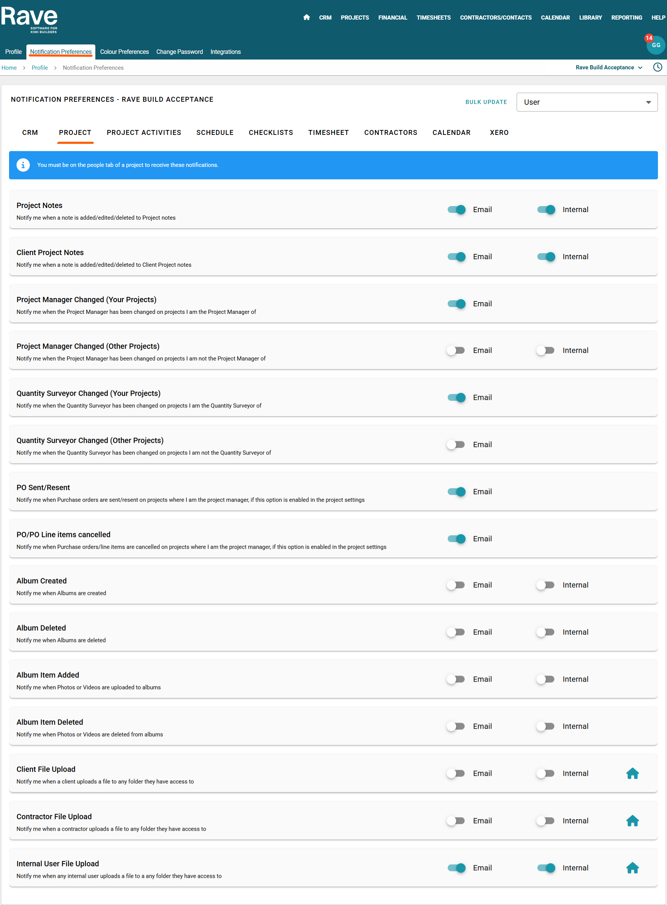
Task: Switch to the Project Activities tab
Action: coord(144,132)
